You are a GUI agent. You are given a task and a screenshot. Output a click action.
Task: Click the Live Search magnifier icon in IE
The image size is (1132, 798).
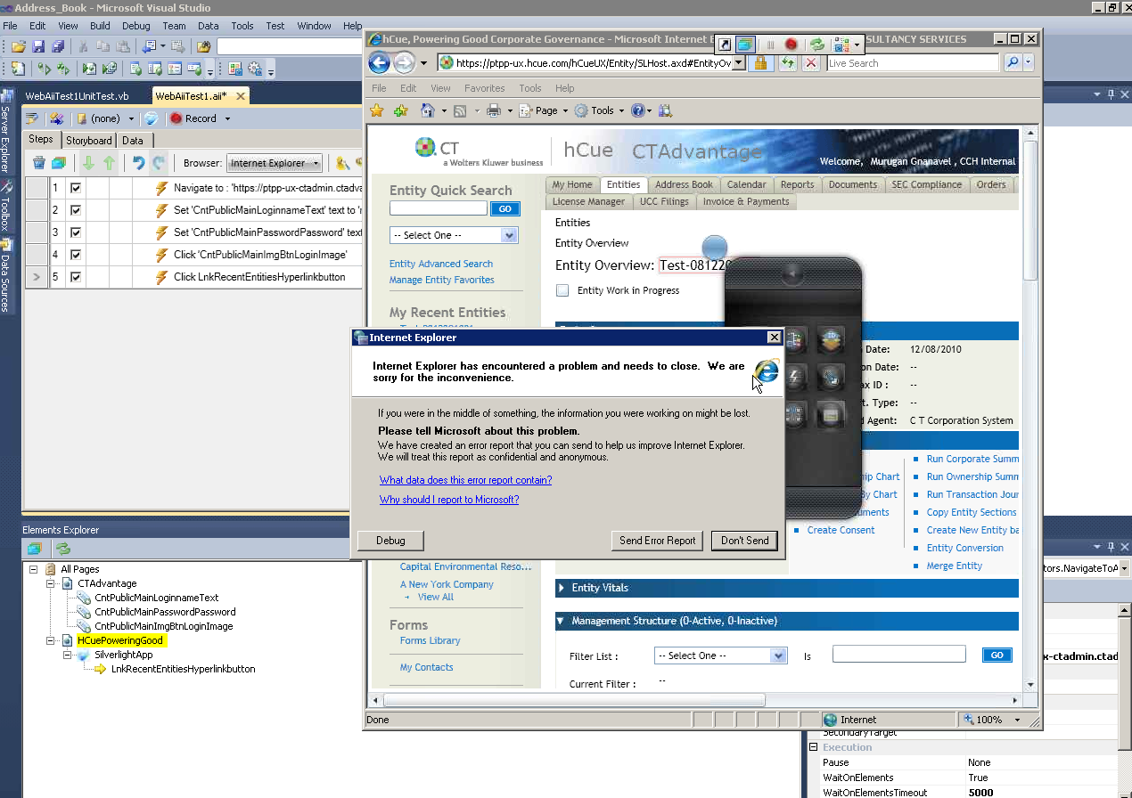1013,63
